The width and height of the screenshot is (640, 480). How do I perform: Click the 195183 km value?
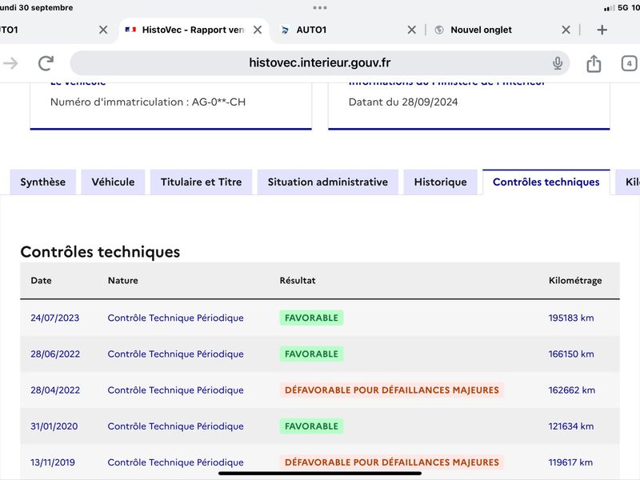571,318
